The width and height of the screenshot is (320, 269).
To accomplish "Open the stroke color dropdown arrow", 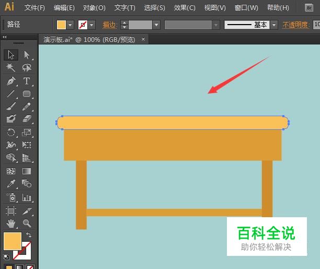I will (x=92, y=25).
